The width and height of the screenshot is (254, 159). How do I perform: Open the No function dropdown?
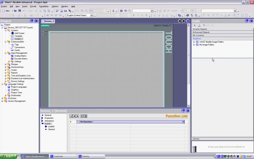(x=183, y=122)
